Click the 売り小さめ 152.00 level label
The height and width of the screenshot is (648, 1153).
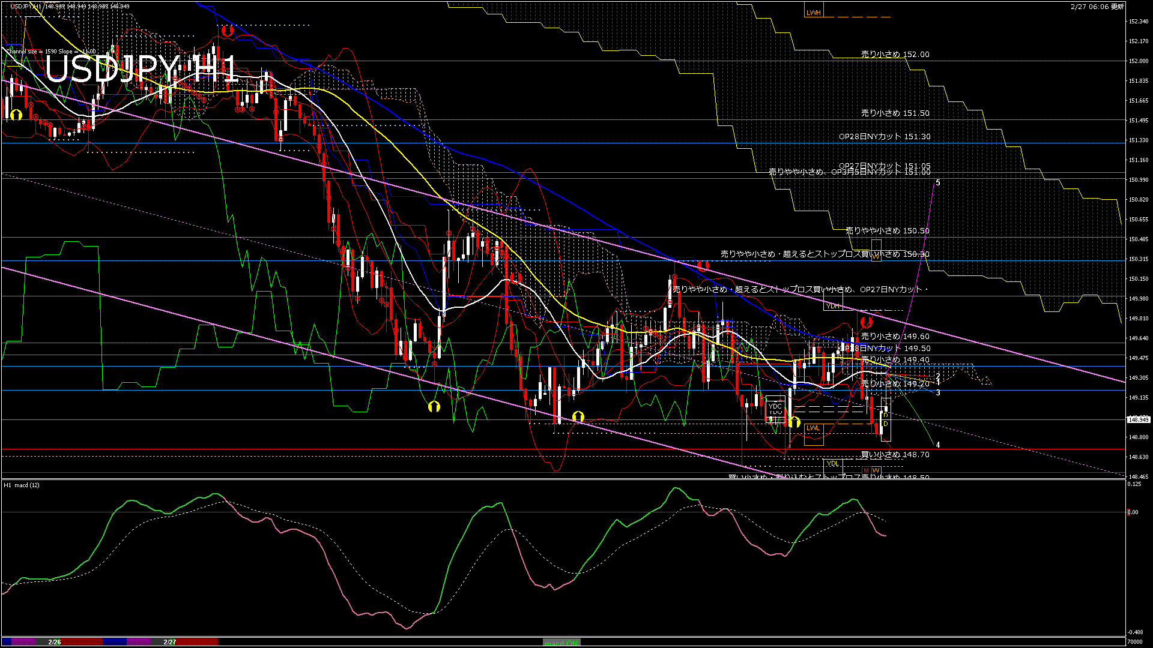point(895,54)
